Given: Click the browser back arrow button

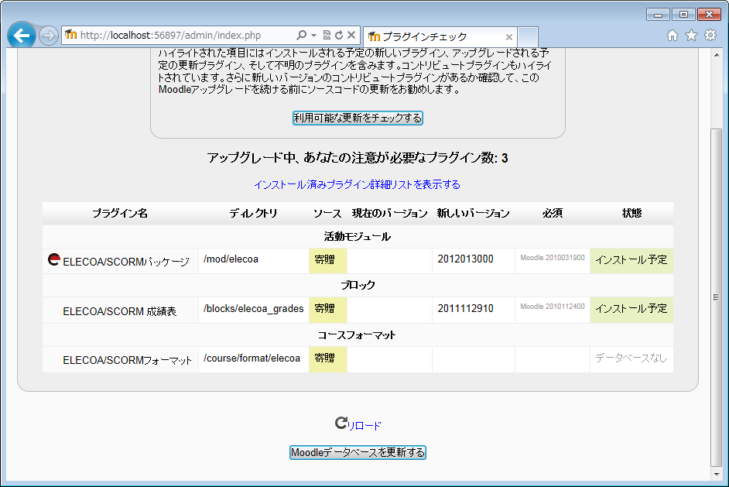Looking at the screenshot, I should (21, 36).
